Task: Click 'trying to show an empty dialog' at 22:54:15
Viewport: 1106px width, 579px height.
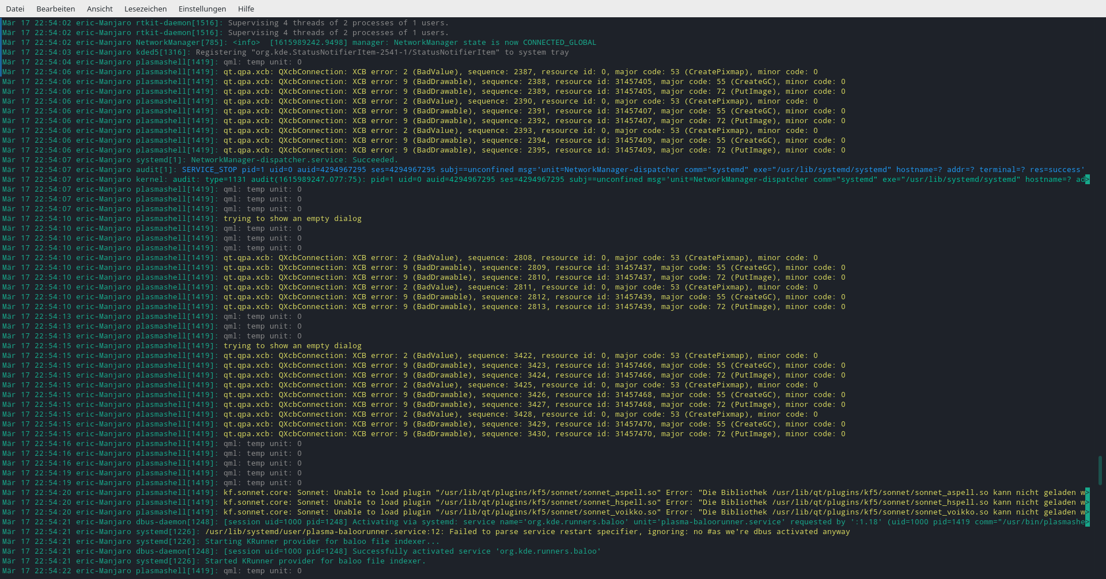Action: point(293,346)
